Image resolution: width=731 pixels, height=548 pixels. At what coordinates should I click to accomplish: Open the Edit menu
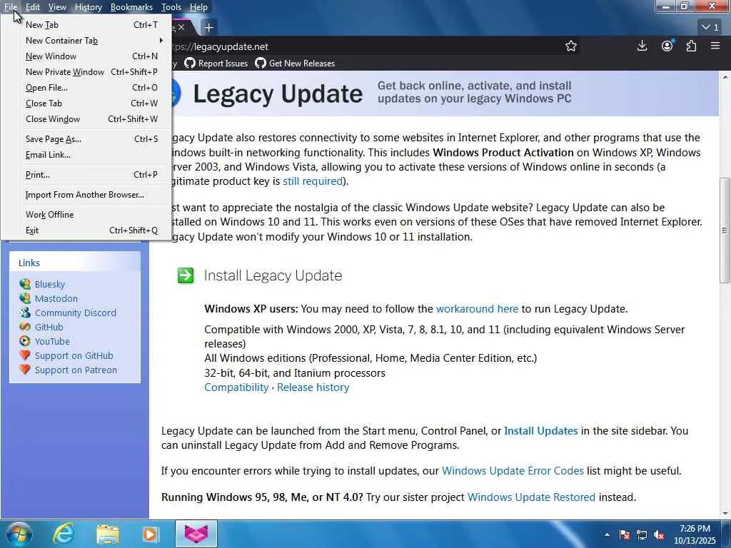pos(33,7)
